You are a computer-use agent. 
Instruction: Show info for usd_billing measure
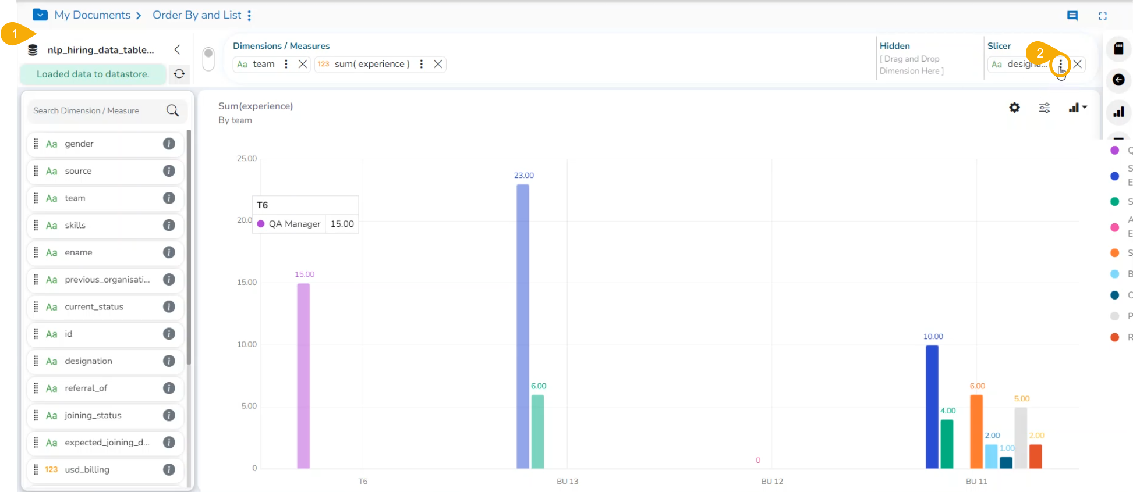169,469
